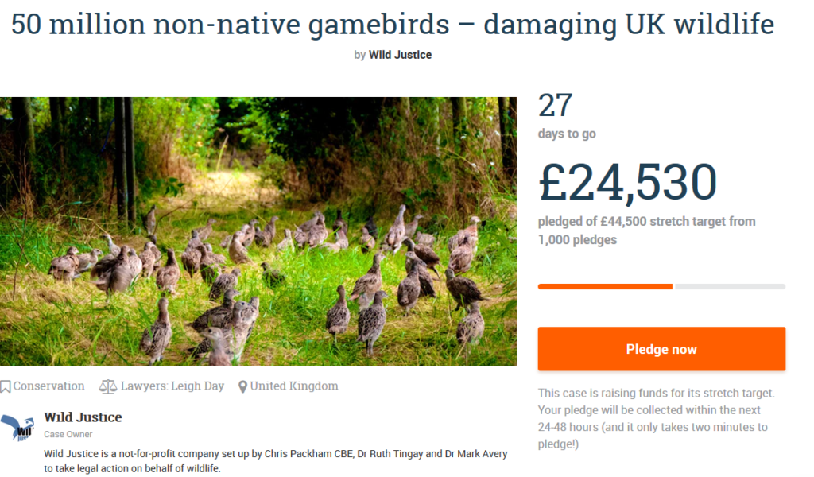Image resolution: width=814 pixels, height=477 pixels.
Task: Open Wild Justice link in the byline
Action: [x=400, y=55]
